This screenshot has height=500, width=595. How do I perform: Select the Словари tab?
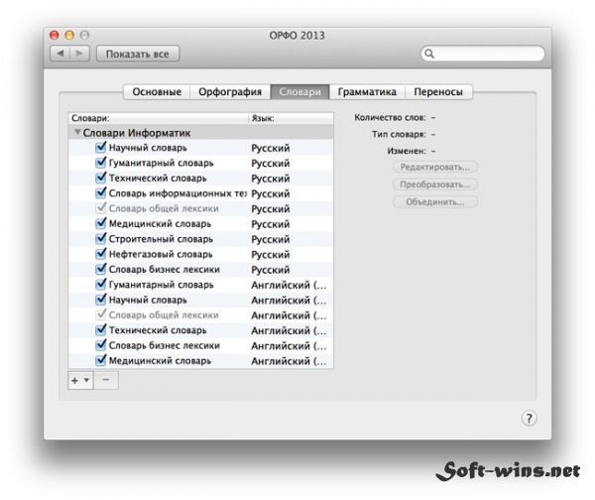tap(299, 92)
